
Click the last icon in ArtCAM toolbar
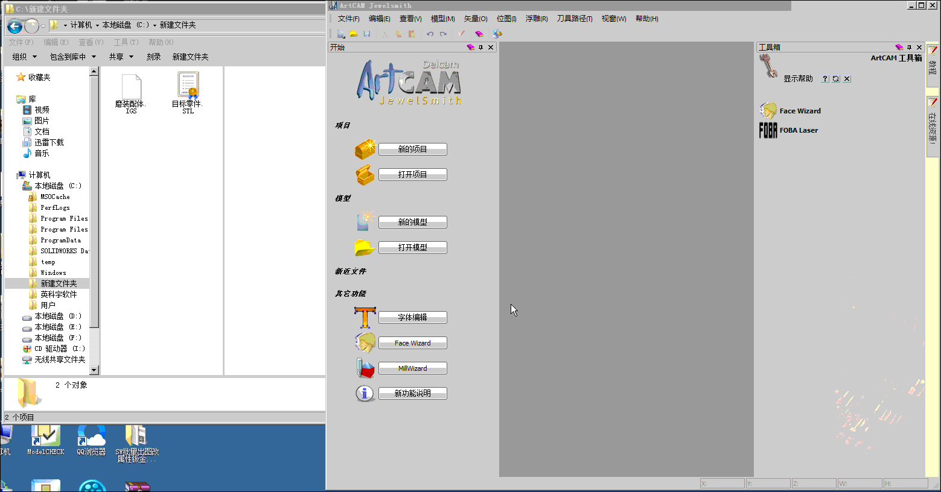497,34
